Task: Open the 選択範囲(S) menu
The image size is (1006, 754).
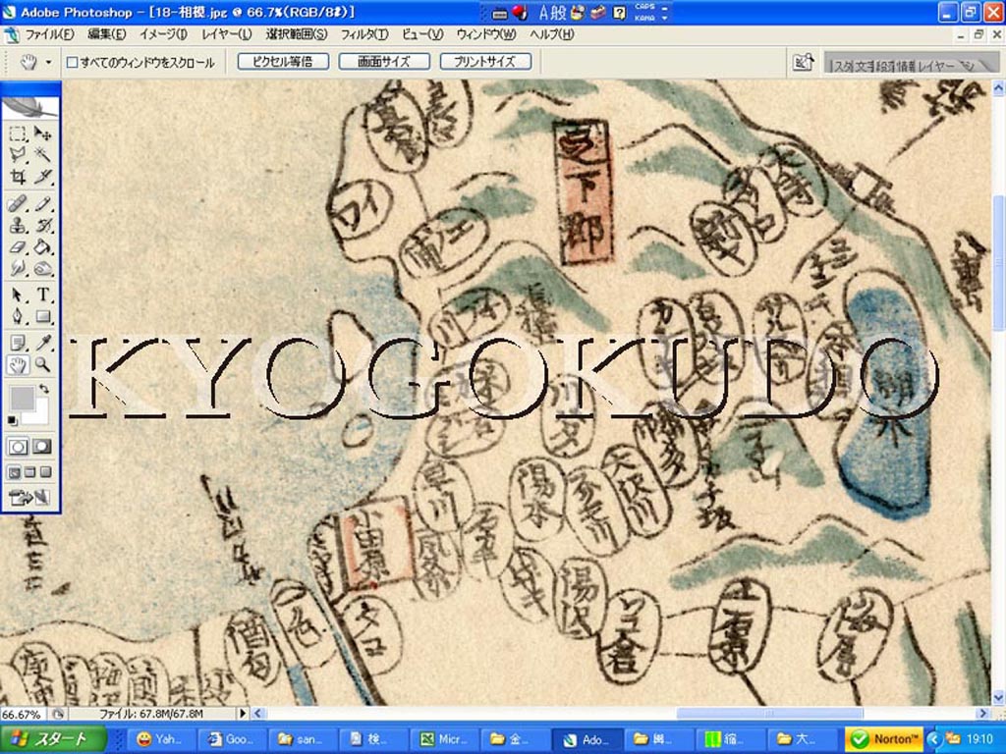Action: point(297,34)
